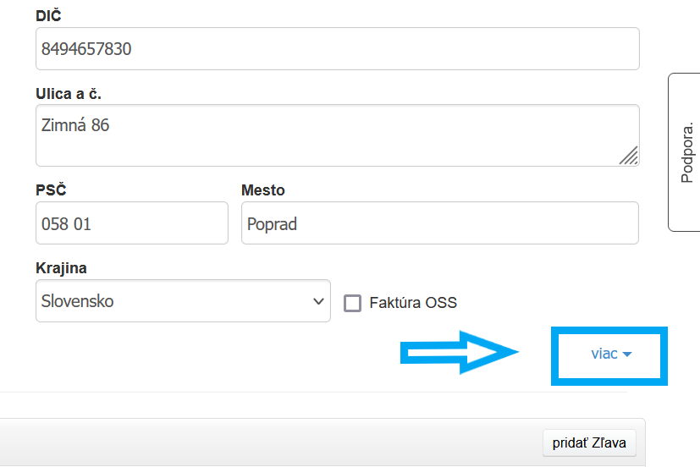Select the Mesto field containing Poprad
This screenshot has height=467, width=700.
click(439, 223)
